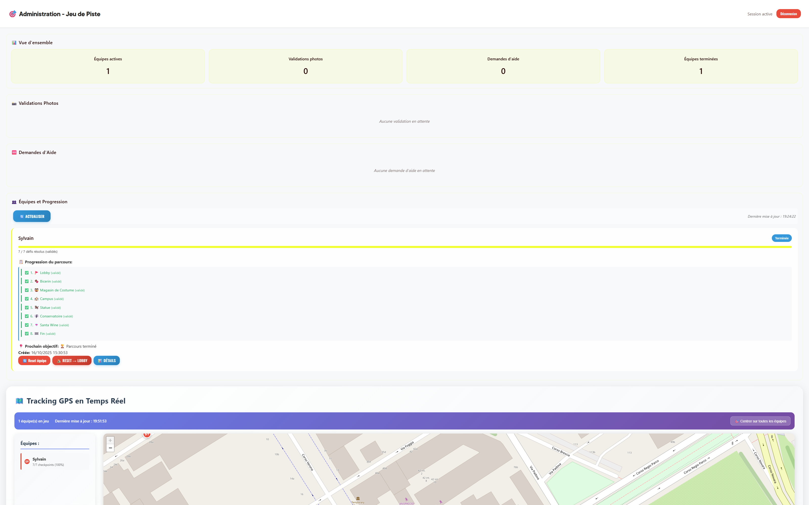Open DÉTAILS for team Sylvain
Image resolution: width=809 pixels, height=505 pixels.
click(x=107, y=360)
